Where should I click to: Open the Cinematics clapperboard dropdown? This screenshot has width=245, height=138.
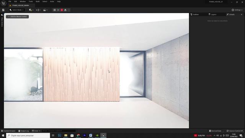[x=45, y=10]
